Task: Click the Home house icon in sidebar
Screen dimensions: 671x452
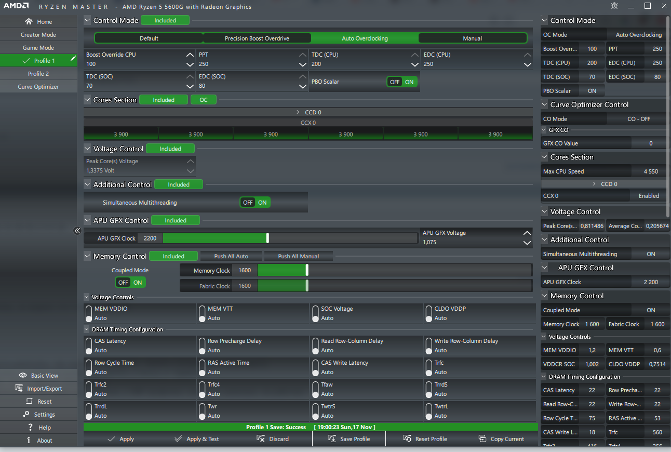Action: [29, 22]
